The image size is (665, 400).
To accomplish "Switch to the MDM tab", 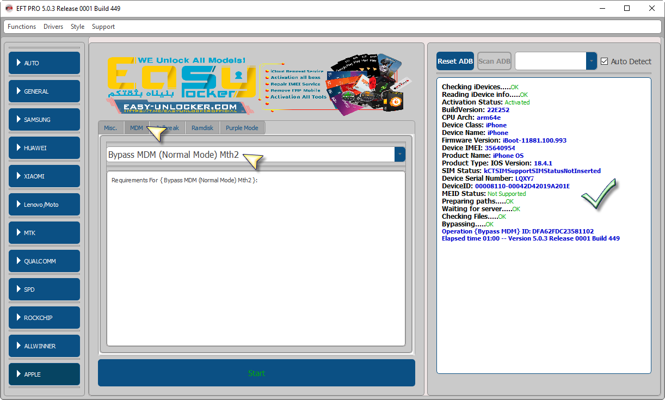I will (x=137, y=128).
